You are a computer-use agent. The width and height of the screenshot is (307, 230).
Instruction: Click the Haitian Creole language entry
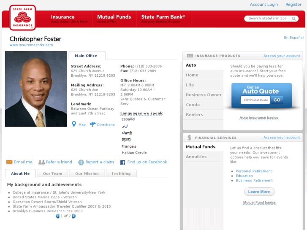point(134,153)
